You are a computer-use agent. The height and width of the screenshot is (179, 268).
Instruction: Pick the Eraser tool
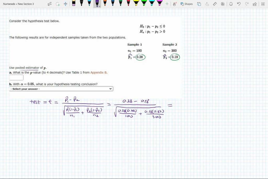tap(74, 3)
